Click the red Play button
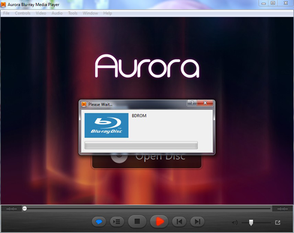Viewport: 294px width, 233px height. pyautogui.click(x=159, y=222)
